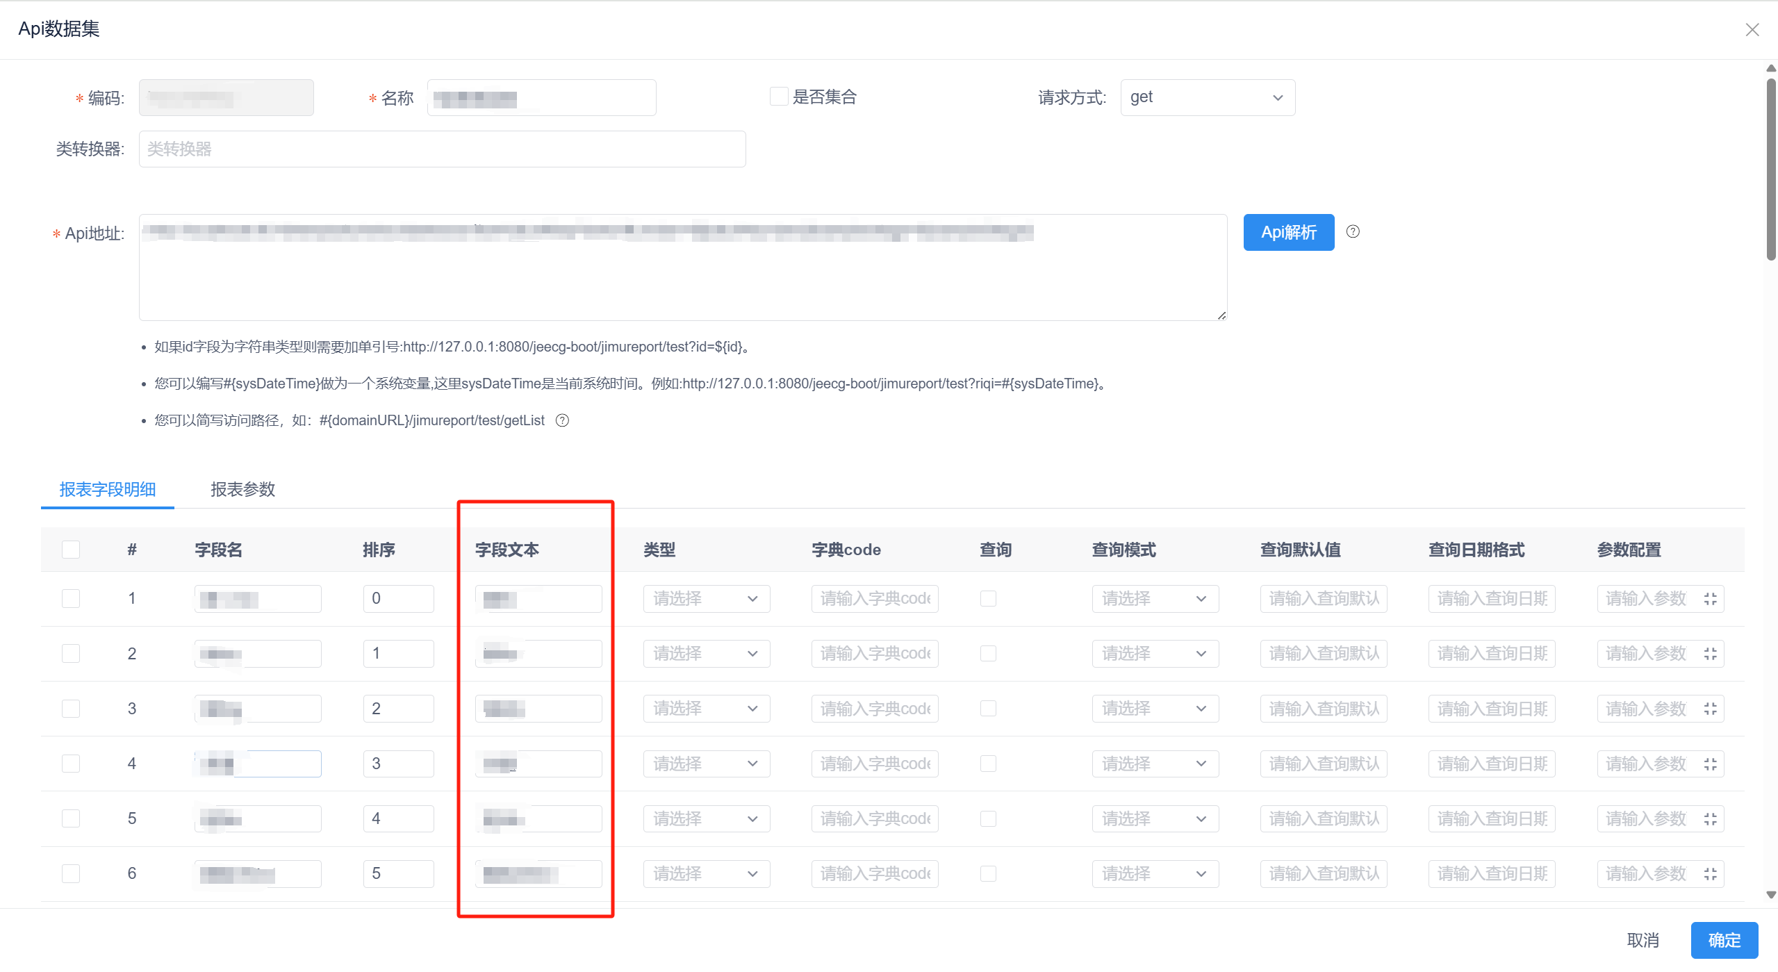Expand 参数配置 icon in row 5
Screen dimensions: 1778x972
1710,819
